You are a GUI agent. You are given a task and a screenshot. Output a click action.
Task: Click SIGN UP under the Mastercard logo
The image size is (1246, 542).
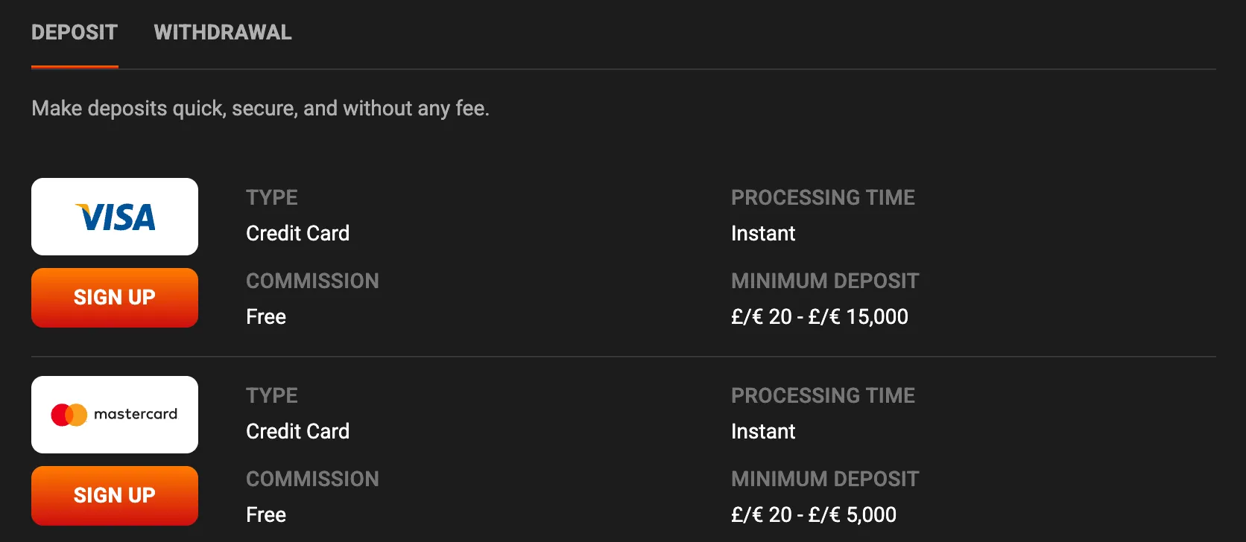(x=114, y=495)
